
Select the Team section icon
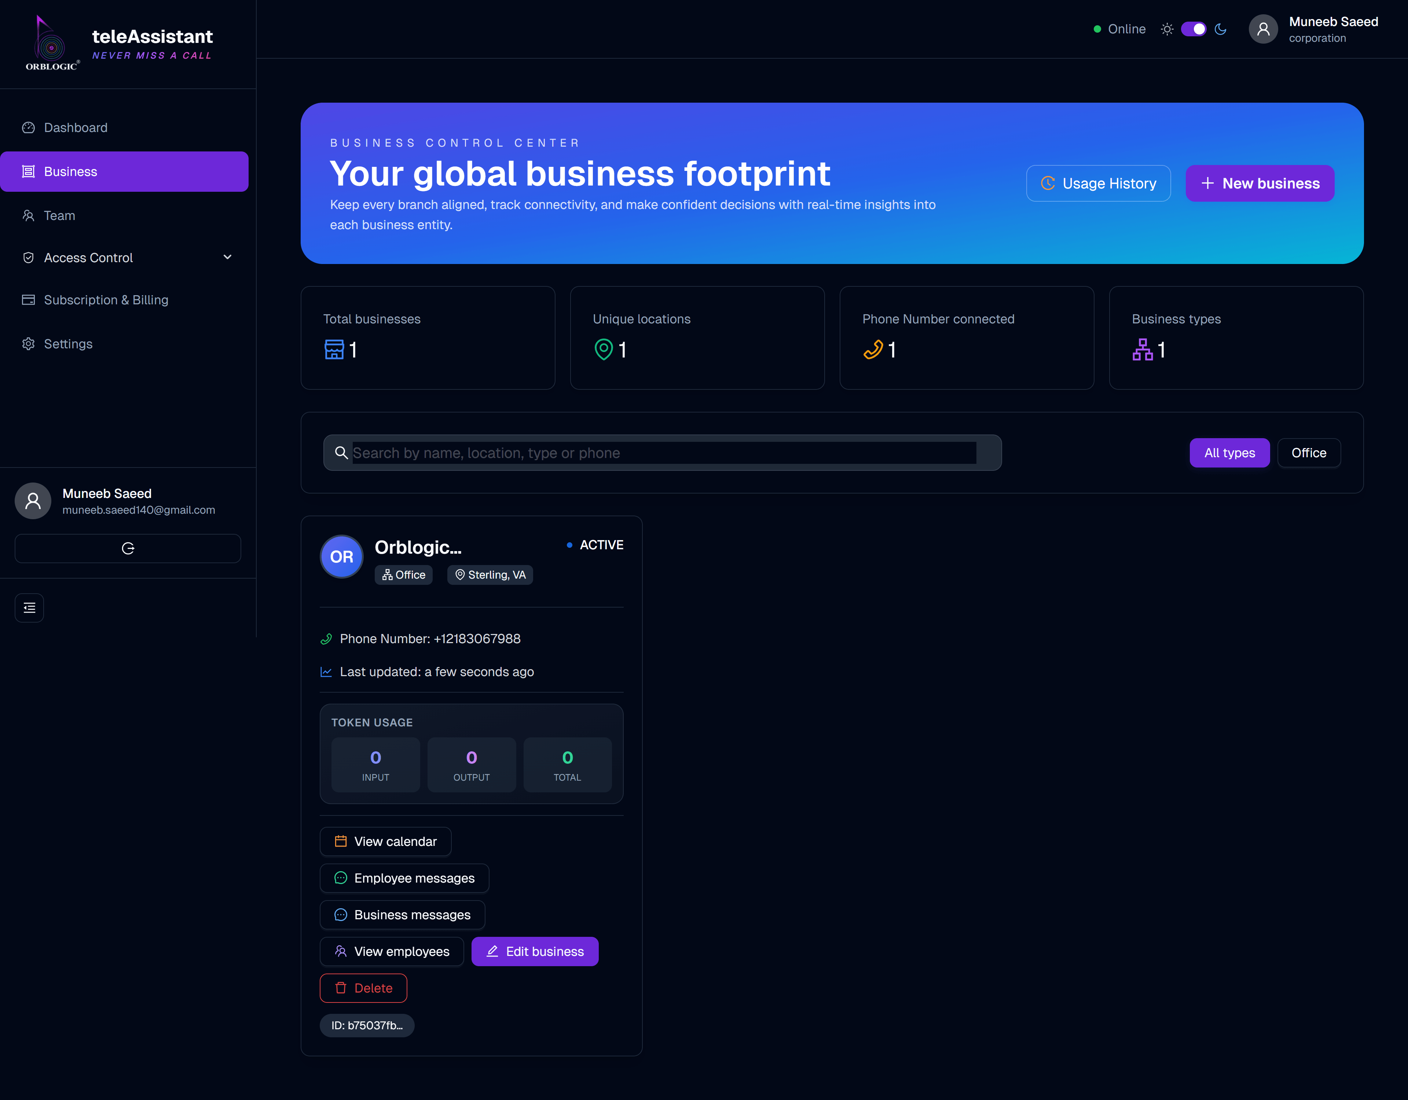28,215
